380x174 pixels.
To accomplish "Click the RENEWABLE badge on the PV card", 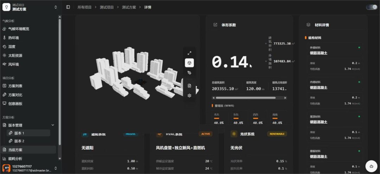I will [x=277, y=134].
